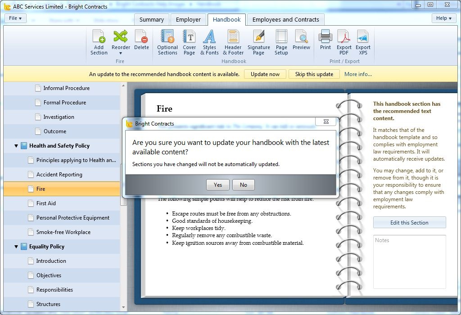Screen dimensions: 461x315
Task: Select Informal Procedure in the tree
Action: click(x=62, y=88)
